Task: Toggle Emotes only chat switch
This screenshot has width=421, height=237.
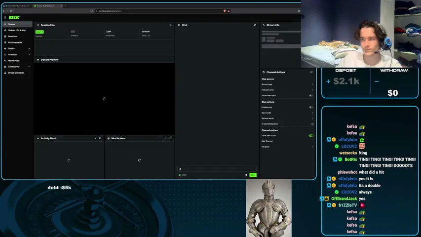Action: click(x=311, y=107)
